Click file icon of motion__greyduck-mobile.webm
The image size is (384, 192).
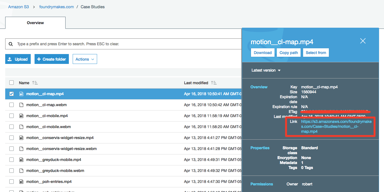(21, 171)
